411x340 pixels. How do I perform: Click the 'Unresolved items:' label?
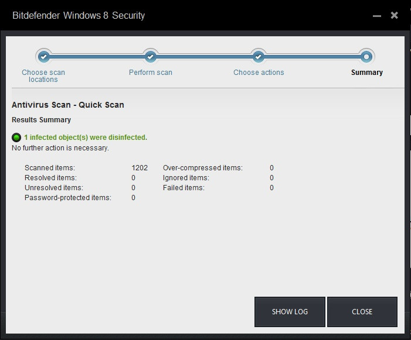click(54, 188)
